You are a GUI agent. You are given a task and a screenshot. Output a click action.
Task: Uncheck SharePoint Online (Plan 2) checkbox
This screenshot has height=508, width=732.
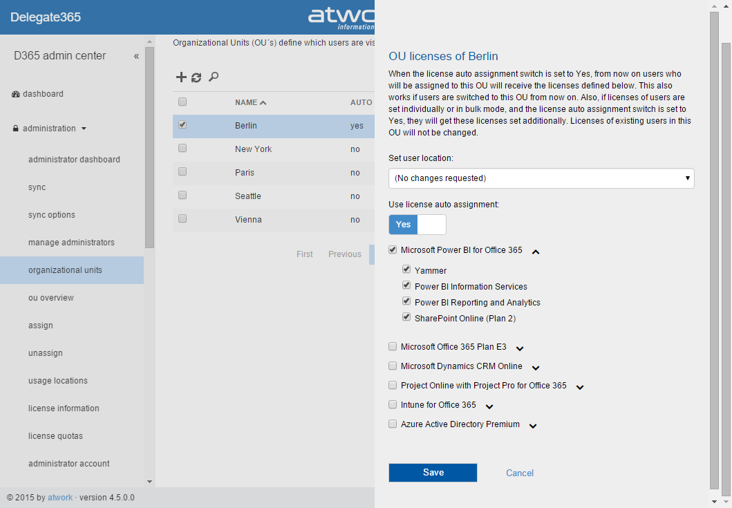coord(406,317)
